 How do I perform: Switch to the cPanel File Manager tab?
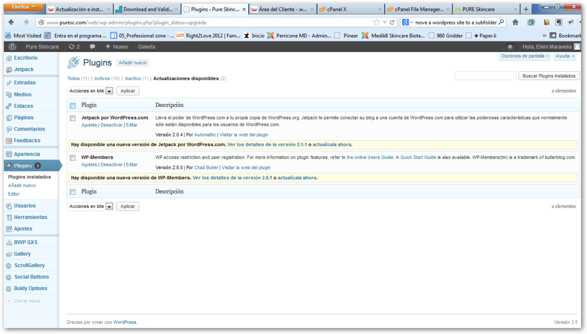click(418, 10)
